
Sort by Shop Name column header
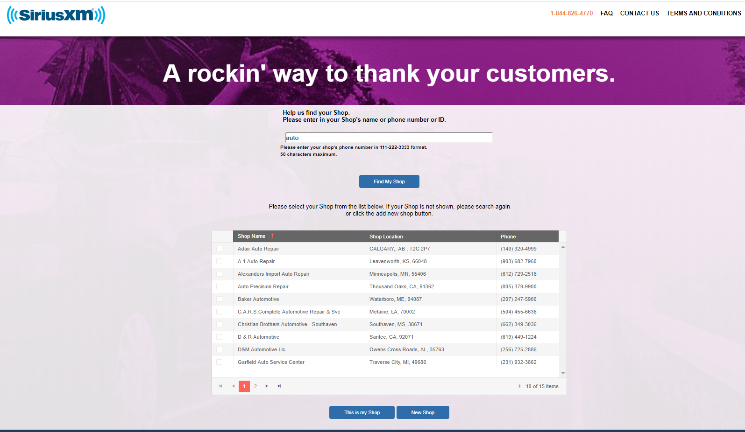pyautogui.click(x=298, y=236)
